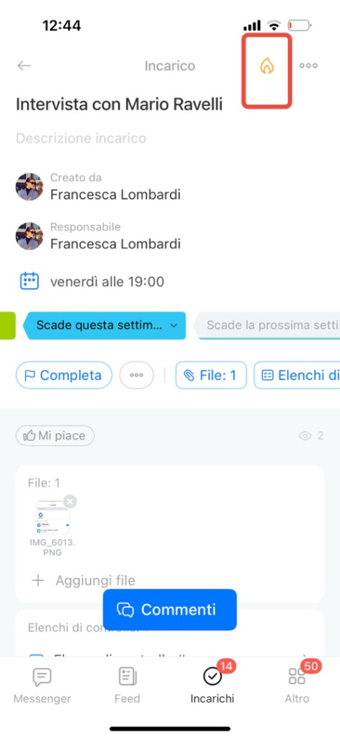Tap the File: 1 chip
Viewport: 340px width, 738px height.
click(211, 375)
